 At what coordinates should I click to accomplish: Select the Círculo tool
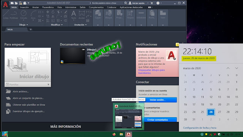click(24, 14)
